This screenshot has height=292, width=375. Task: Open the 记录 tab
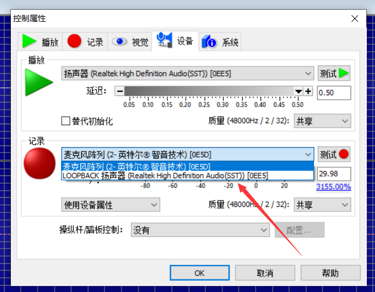click(x=86, y=42)
